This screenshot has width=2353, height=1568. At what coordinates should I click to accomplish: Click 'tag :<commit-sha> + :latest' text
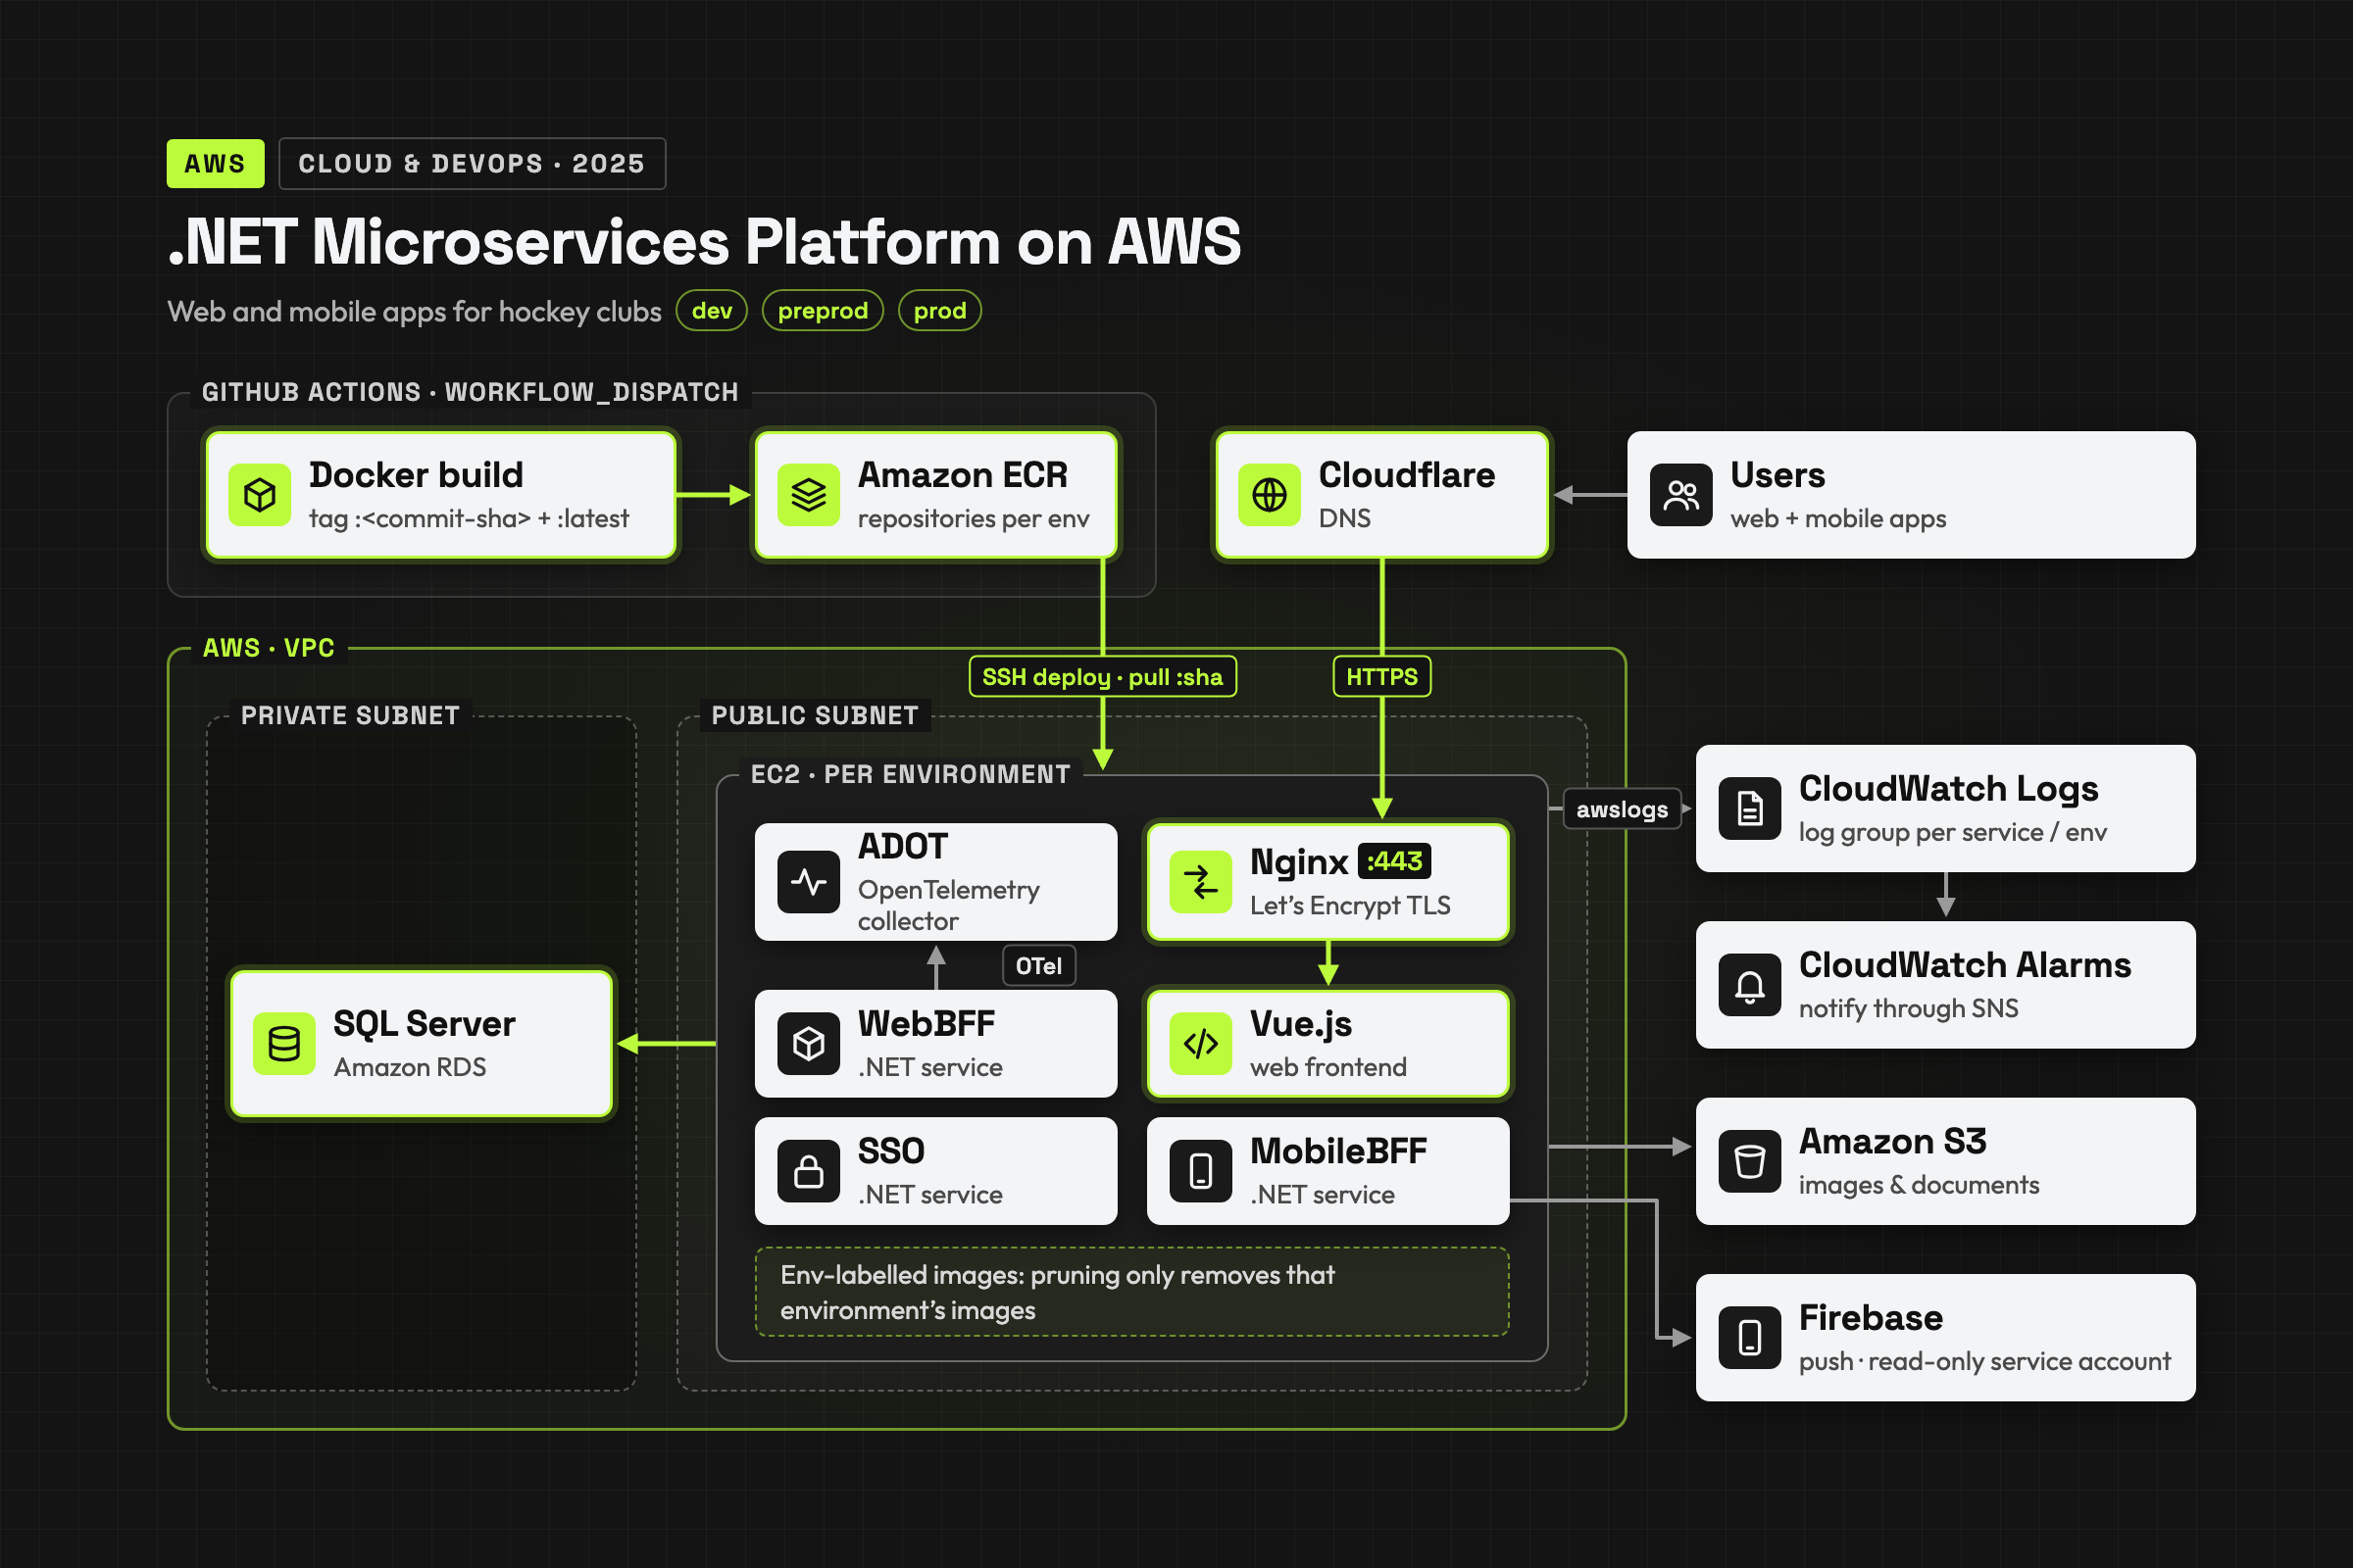[x=469, y=519]
